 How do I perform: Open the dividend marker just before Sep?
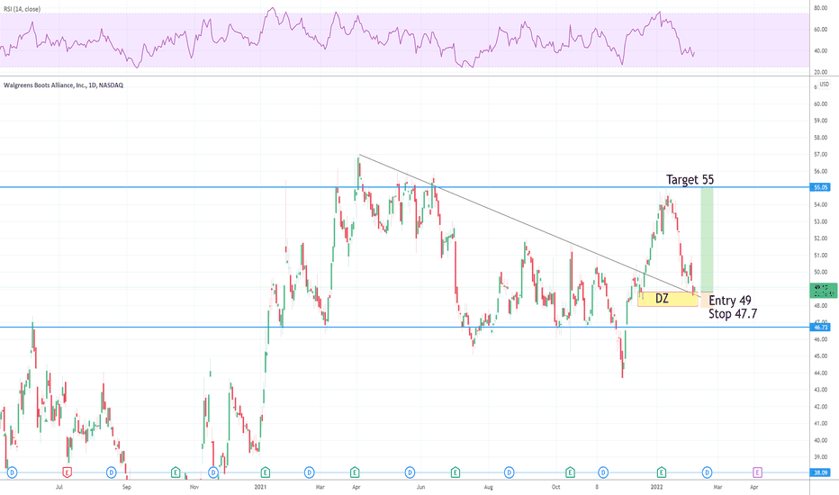tap(111, 472)
